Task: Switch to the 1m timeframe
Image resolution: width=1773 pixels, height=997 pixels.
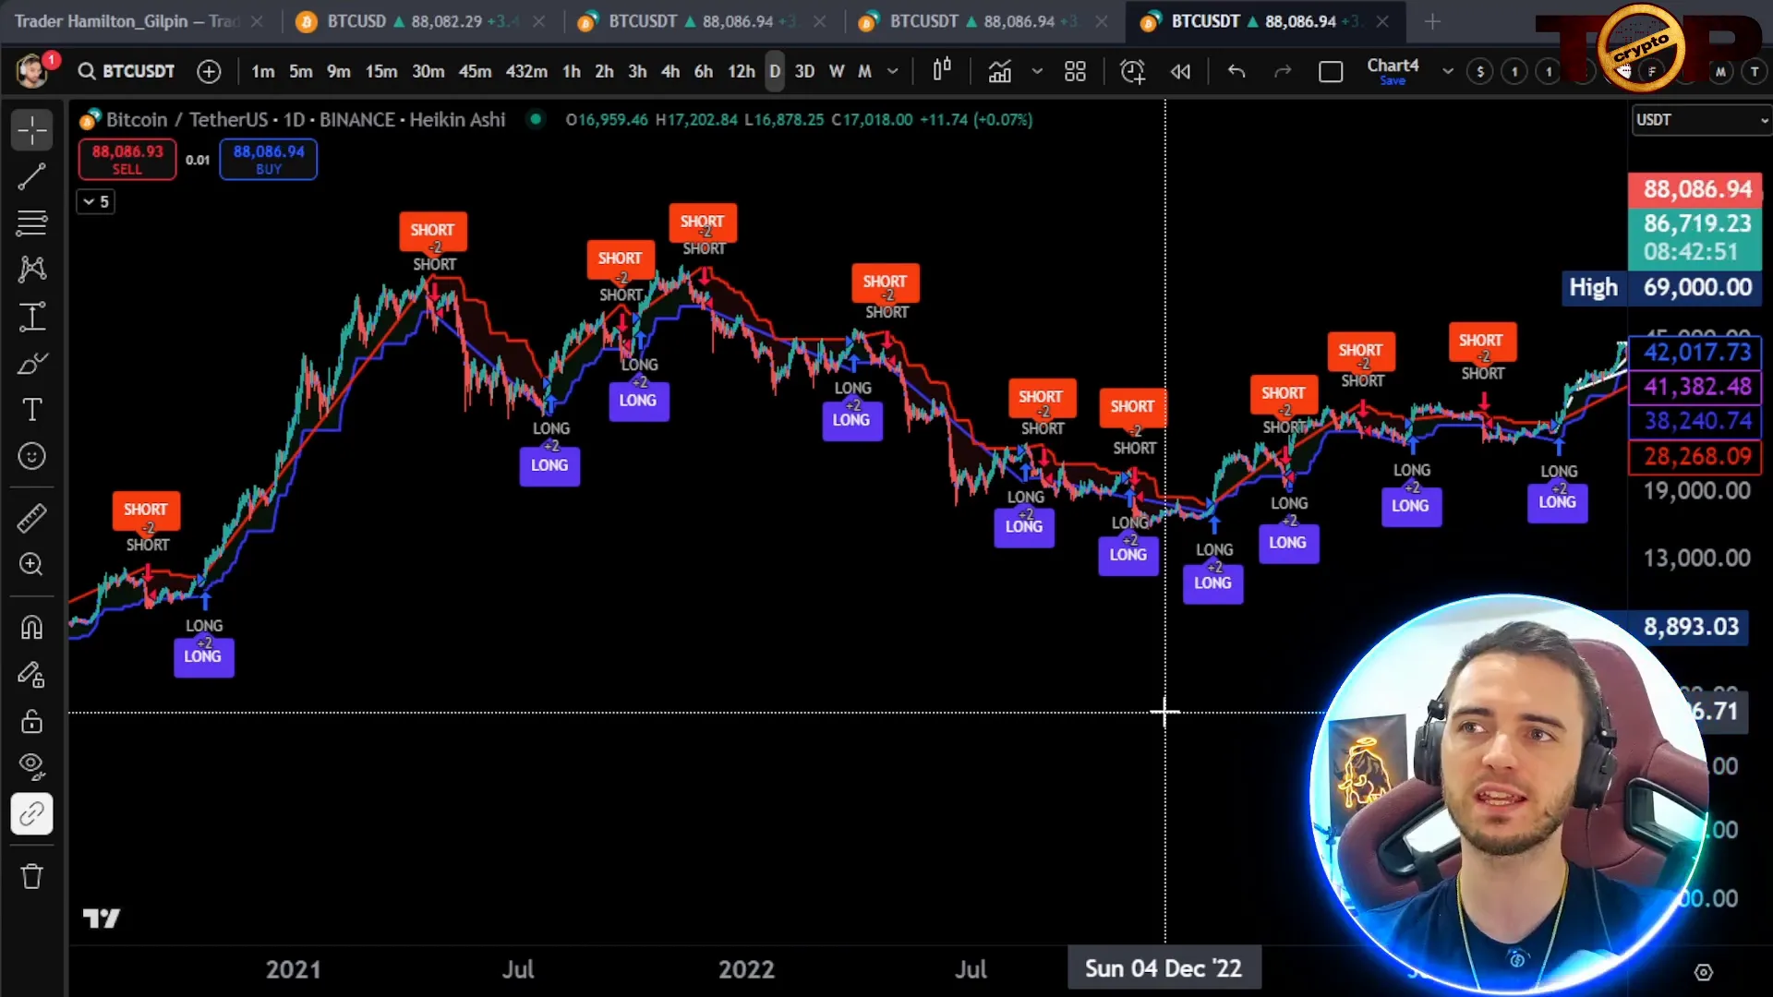Action: coord(262,71)
